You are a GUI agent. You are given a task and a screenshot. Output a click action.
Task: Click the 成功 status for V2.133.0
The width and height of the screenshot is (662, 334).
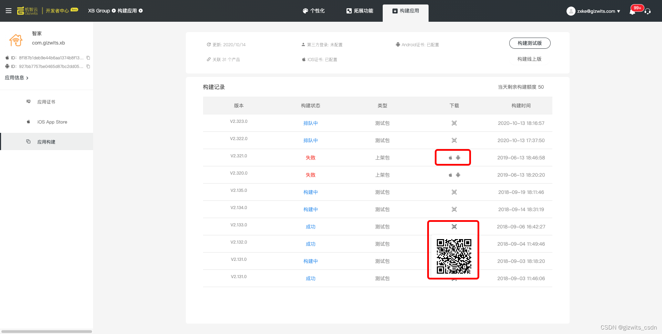pos(310,227)
